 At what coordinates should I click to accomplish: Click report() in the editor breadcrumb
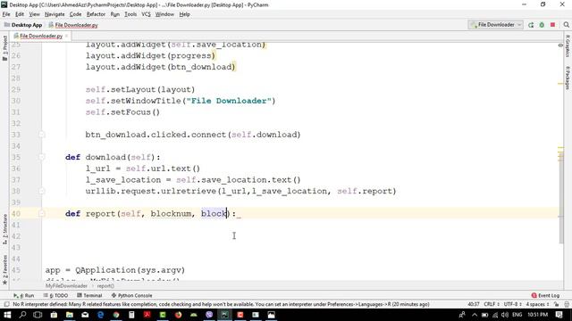(x=105, y=286)
